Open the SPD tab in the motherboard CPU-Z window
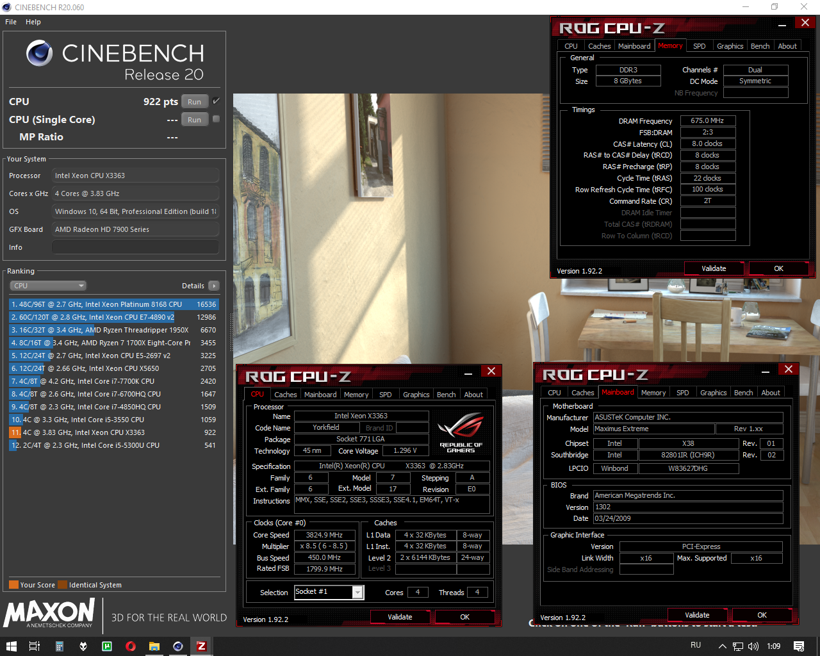This screenshot has height=656, width=820. tap(683, 393)
